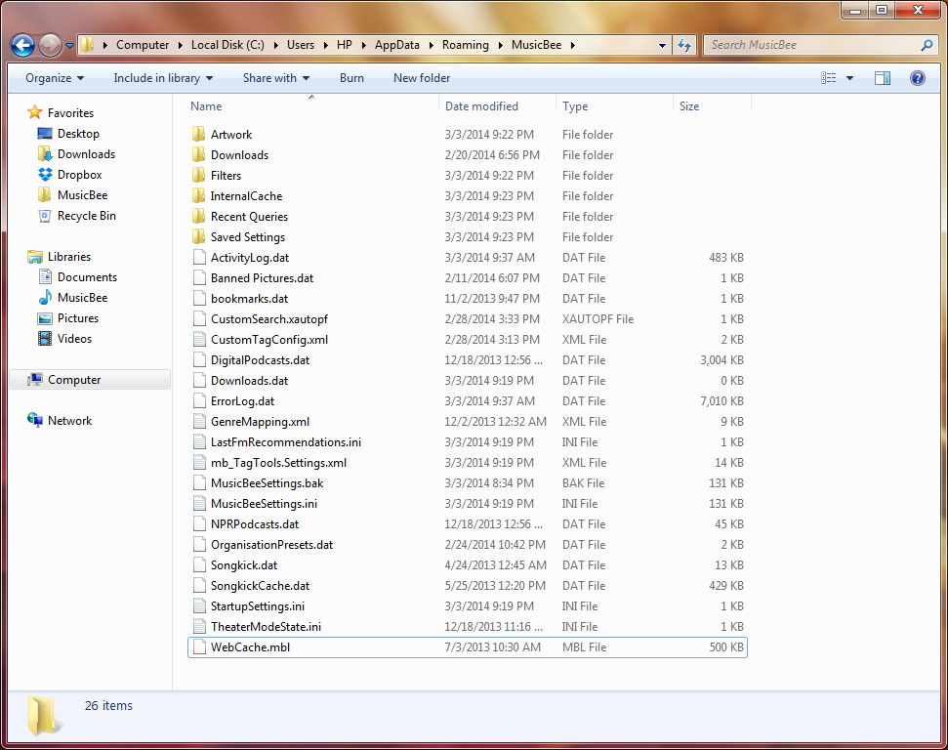Open the Share with menu
The width and height of the screenshot is (948, 750).
coord(276,78)
